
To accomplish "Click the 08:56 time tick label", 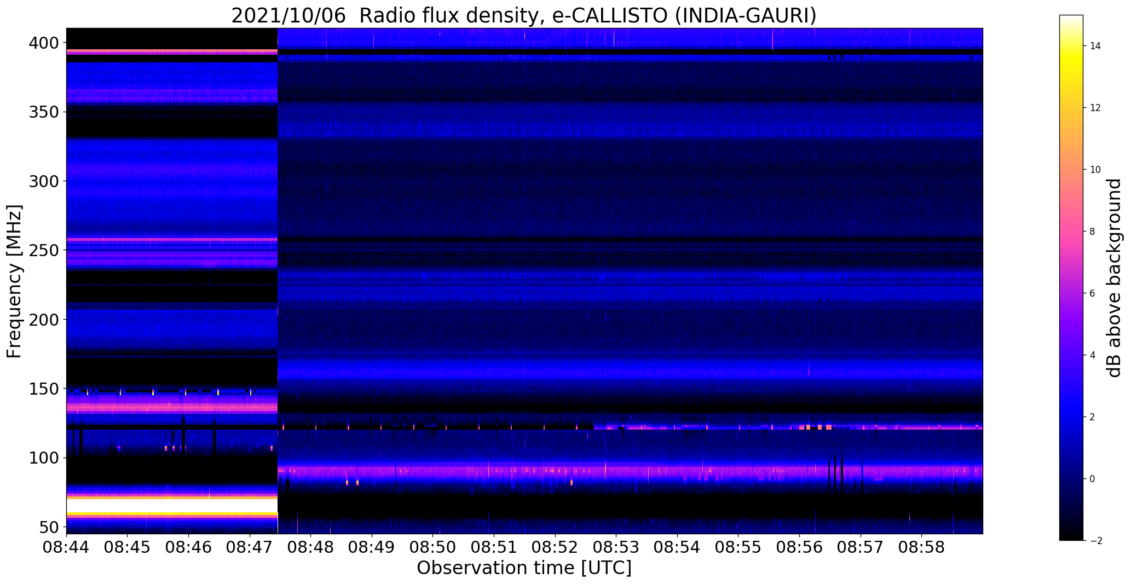I will click(799, 547).
